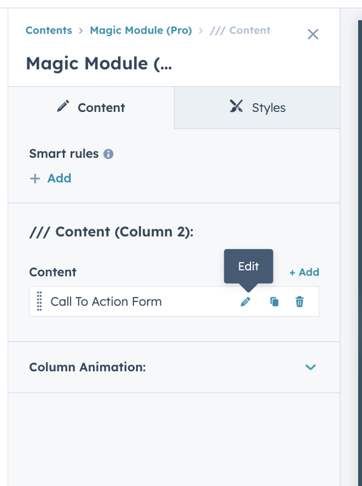
Task: Add a new content item to Column 2
Action: pos(304,272)
